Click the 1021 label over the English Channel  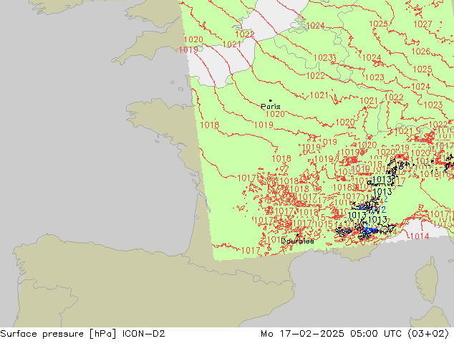tap(231, 44)
